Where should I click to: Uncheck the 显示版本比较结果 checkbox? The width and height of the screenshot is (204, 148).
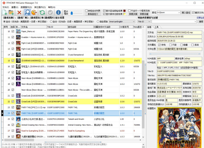(104, 14)
